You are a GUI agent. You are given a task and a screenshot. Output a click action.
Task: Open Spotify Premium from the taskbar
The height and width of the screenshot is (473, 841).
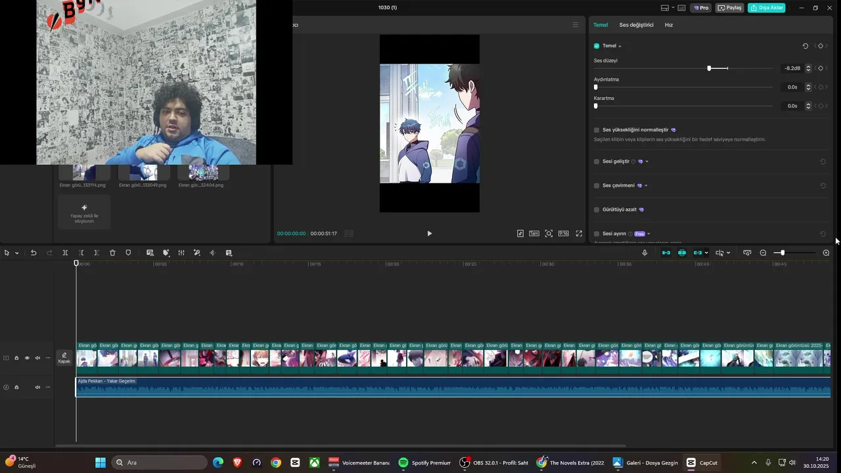(x=424, y=462)
